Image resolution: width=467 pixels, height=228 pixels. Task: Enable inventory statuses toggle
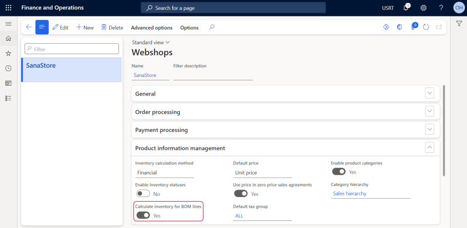(x=143, y=194)
